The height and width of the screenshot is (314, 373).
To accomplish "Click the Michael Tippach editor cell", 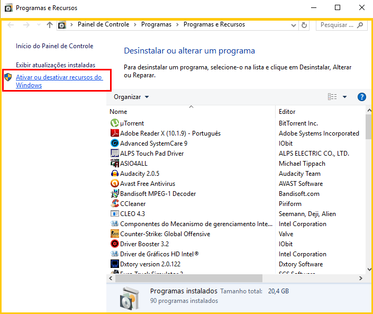I will tap(302, 164).
